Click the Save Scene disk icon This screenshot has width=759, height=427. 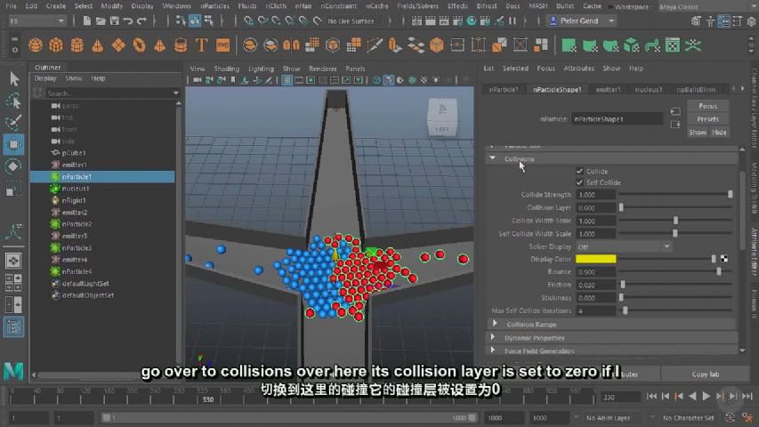tap(114, 20)
